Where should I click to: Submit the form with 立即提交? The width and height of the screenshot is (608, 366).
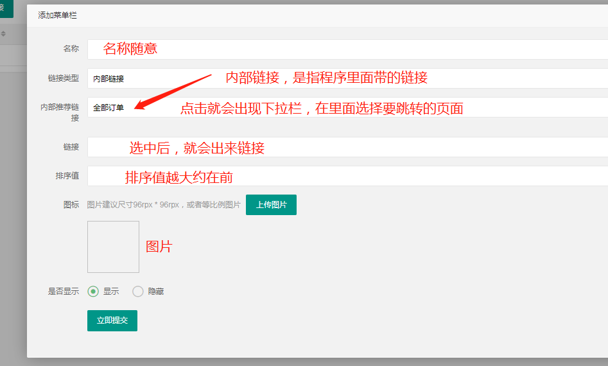pyautogui.click(x=112, y=320)
